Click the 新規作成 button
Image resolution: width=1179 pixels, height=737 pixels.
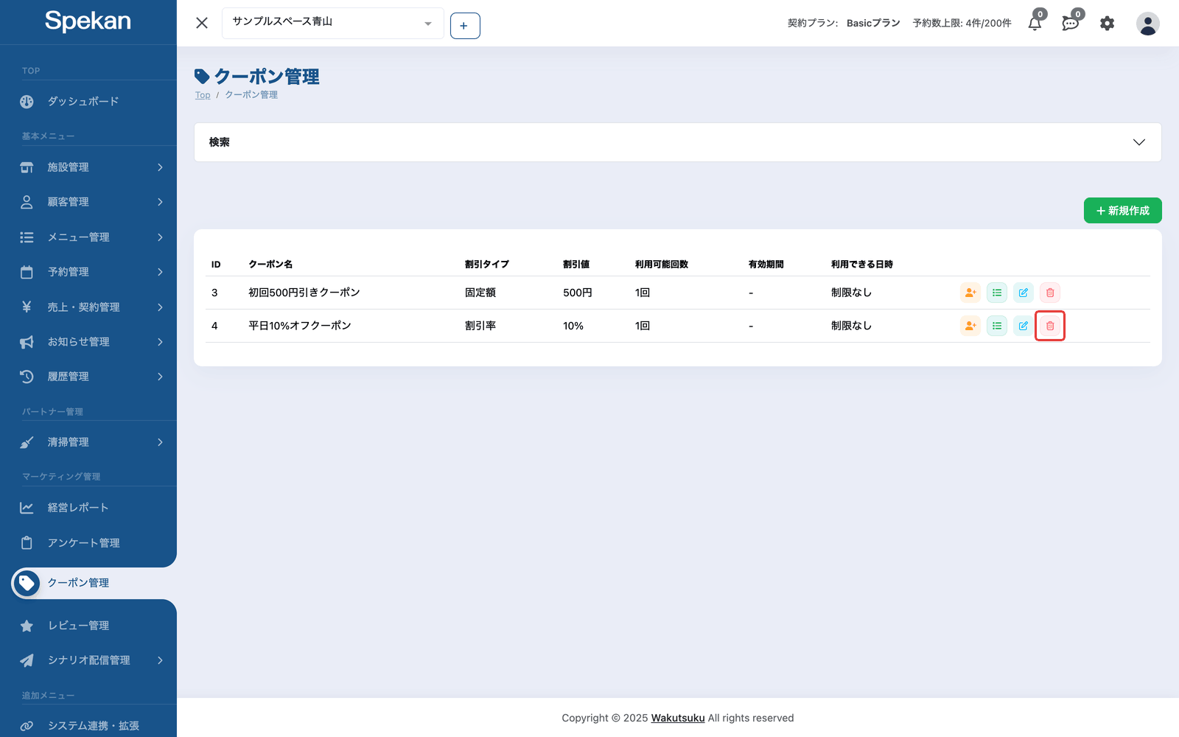click(x=1122, y=211)
